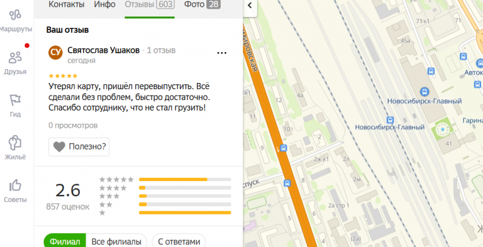Filter reviews by the three-star row

point(165,196)
